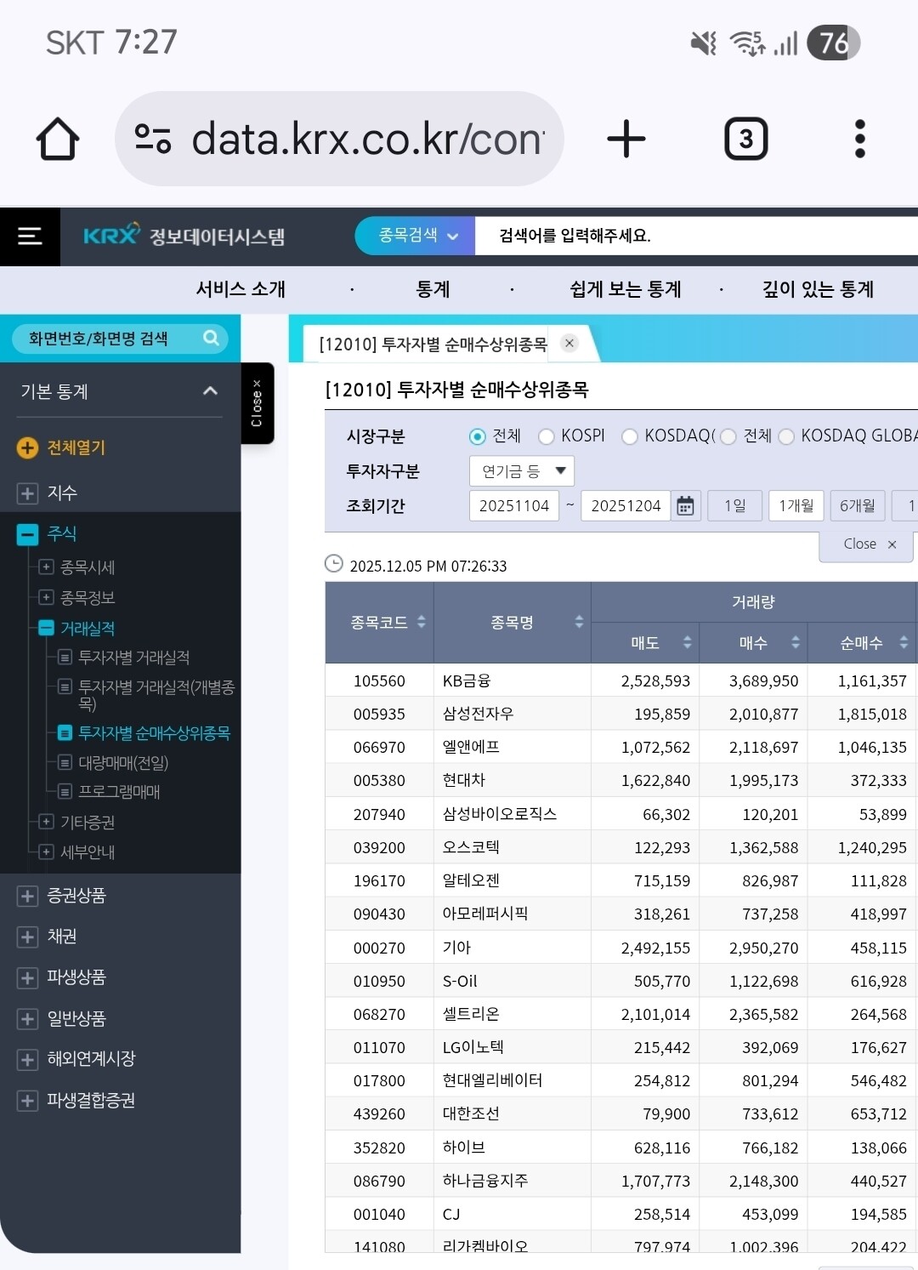
Task: Open the 서비스 소개 menu
Action: tap(241, 289)
